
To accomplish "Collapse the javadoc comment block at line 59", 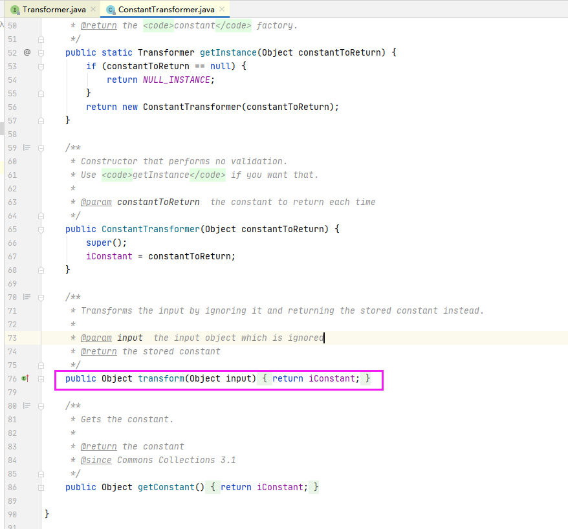I will pos(40,147).
